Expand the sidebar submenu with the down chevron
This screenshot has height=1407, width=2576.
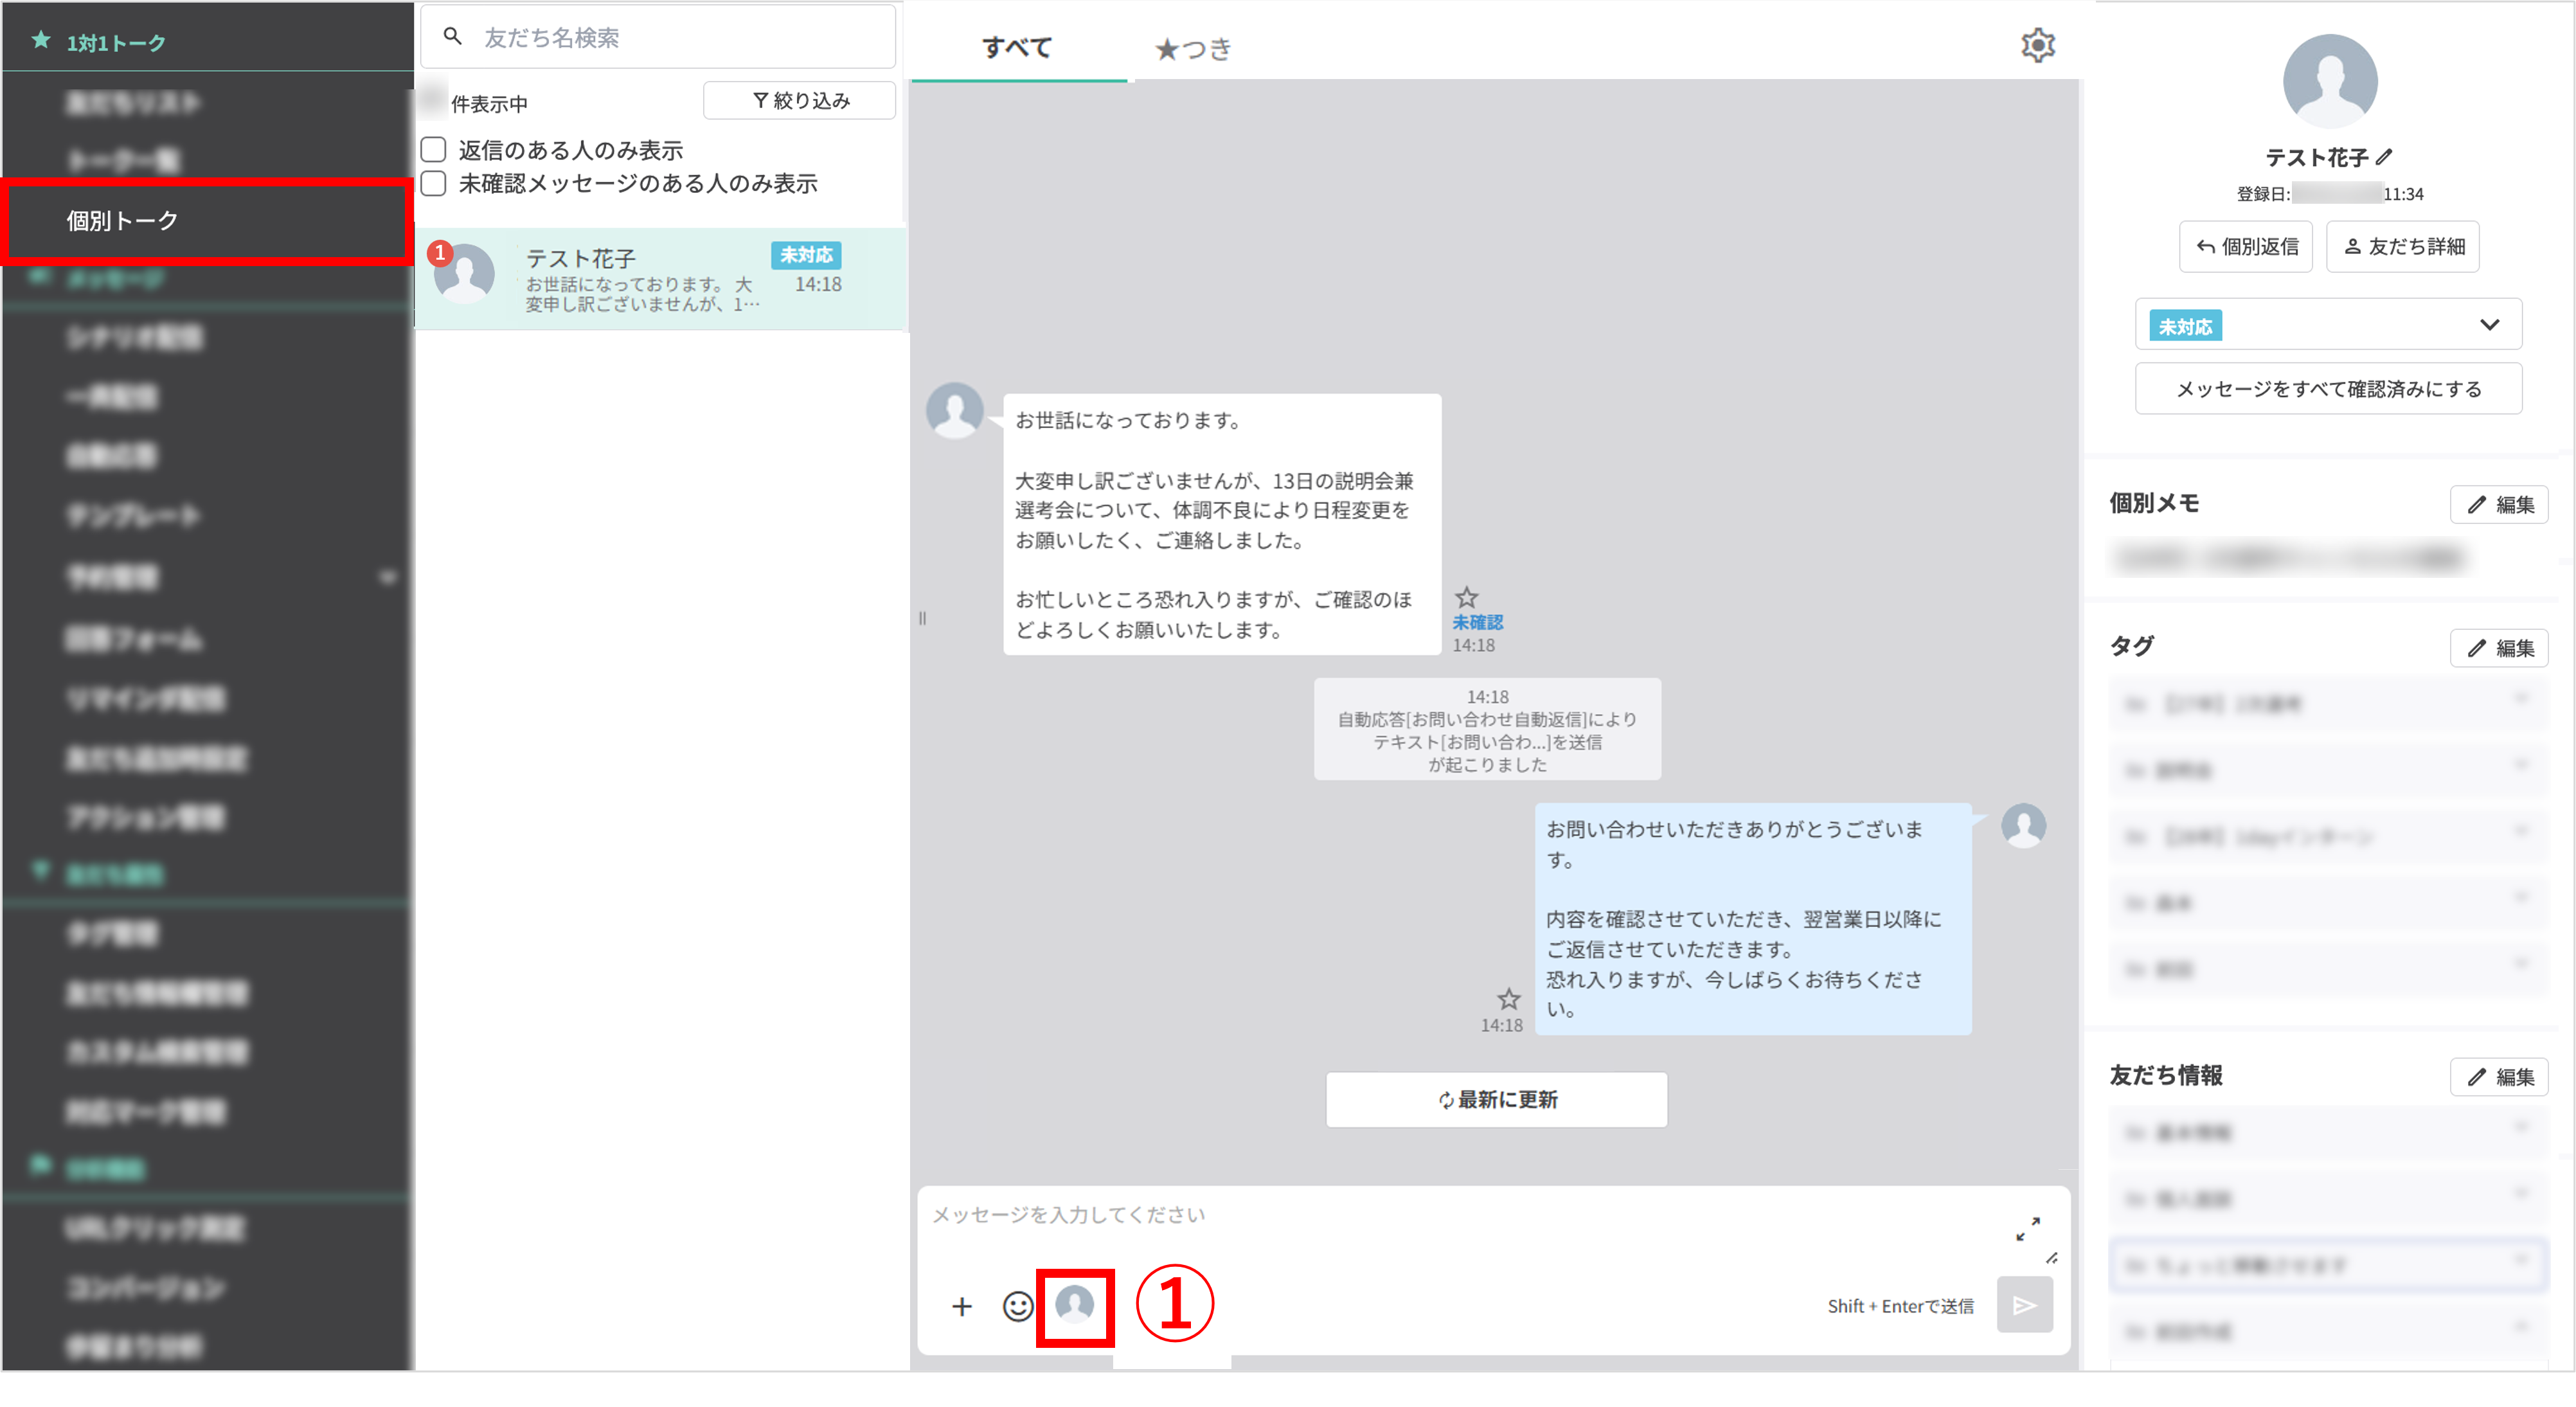tap(390, 577)
